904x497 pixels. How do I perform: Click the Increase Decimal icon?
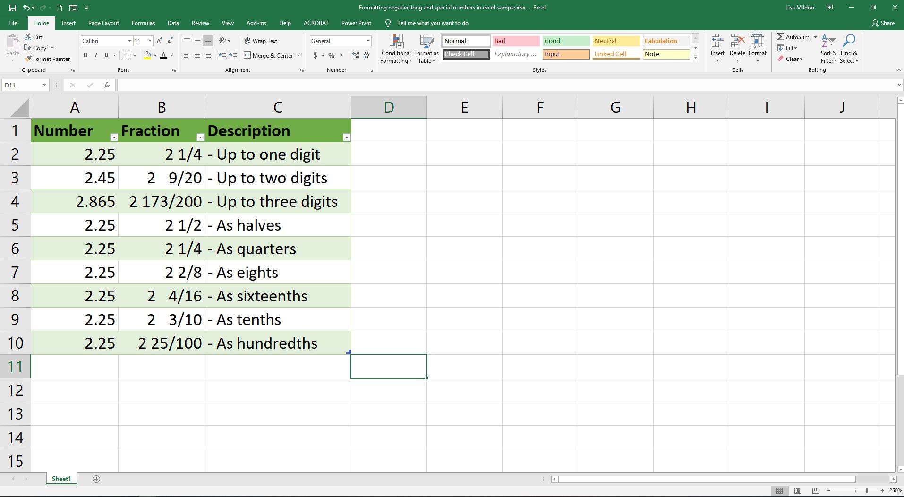[x=356, y=55]
